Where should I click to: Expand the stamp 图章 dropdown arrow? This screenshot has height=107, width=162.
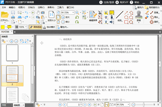click(139, 23)
